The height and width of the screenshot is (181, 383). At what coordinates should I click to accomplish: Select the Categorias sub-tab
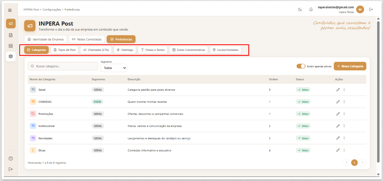point(37,50)
